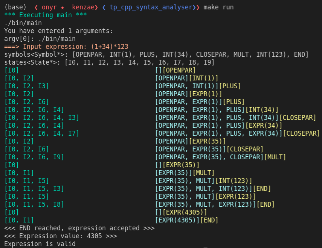Click the '[][OPENPAR]' symbol stack entry
Image resolution: width=322 pixels, height=248 pixels.
175,70
